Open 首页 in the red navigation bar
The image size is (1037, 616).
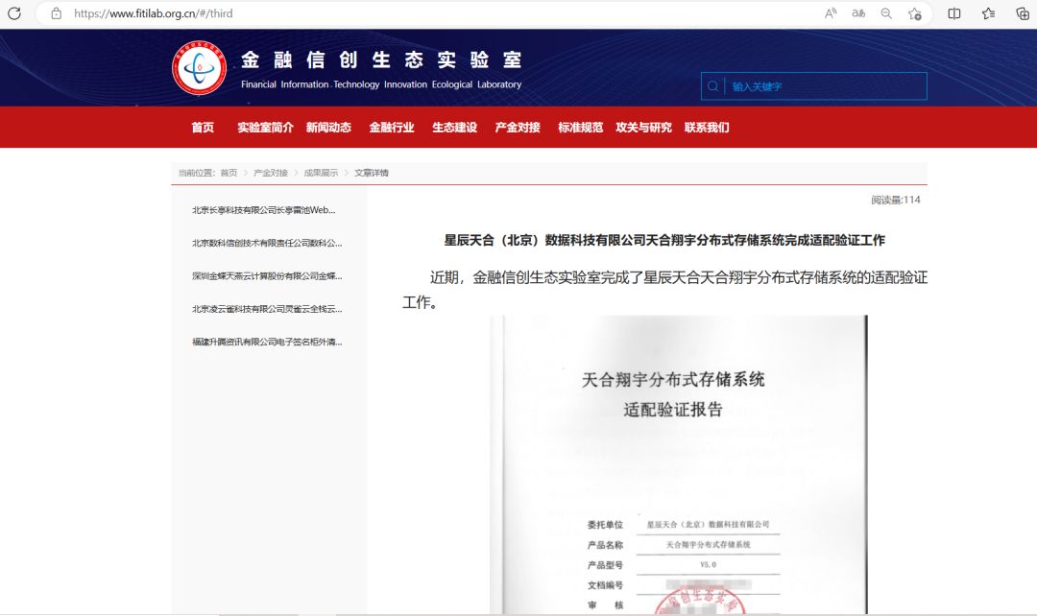[x=203, y=128]
